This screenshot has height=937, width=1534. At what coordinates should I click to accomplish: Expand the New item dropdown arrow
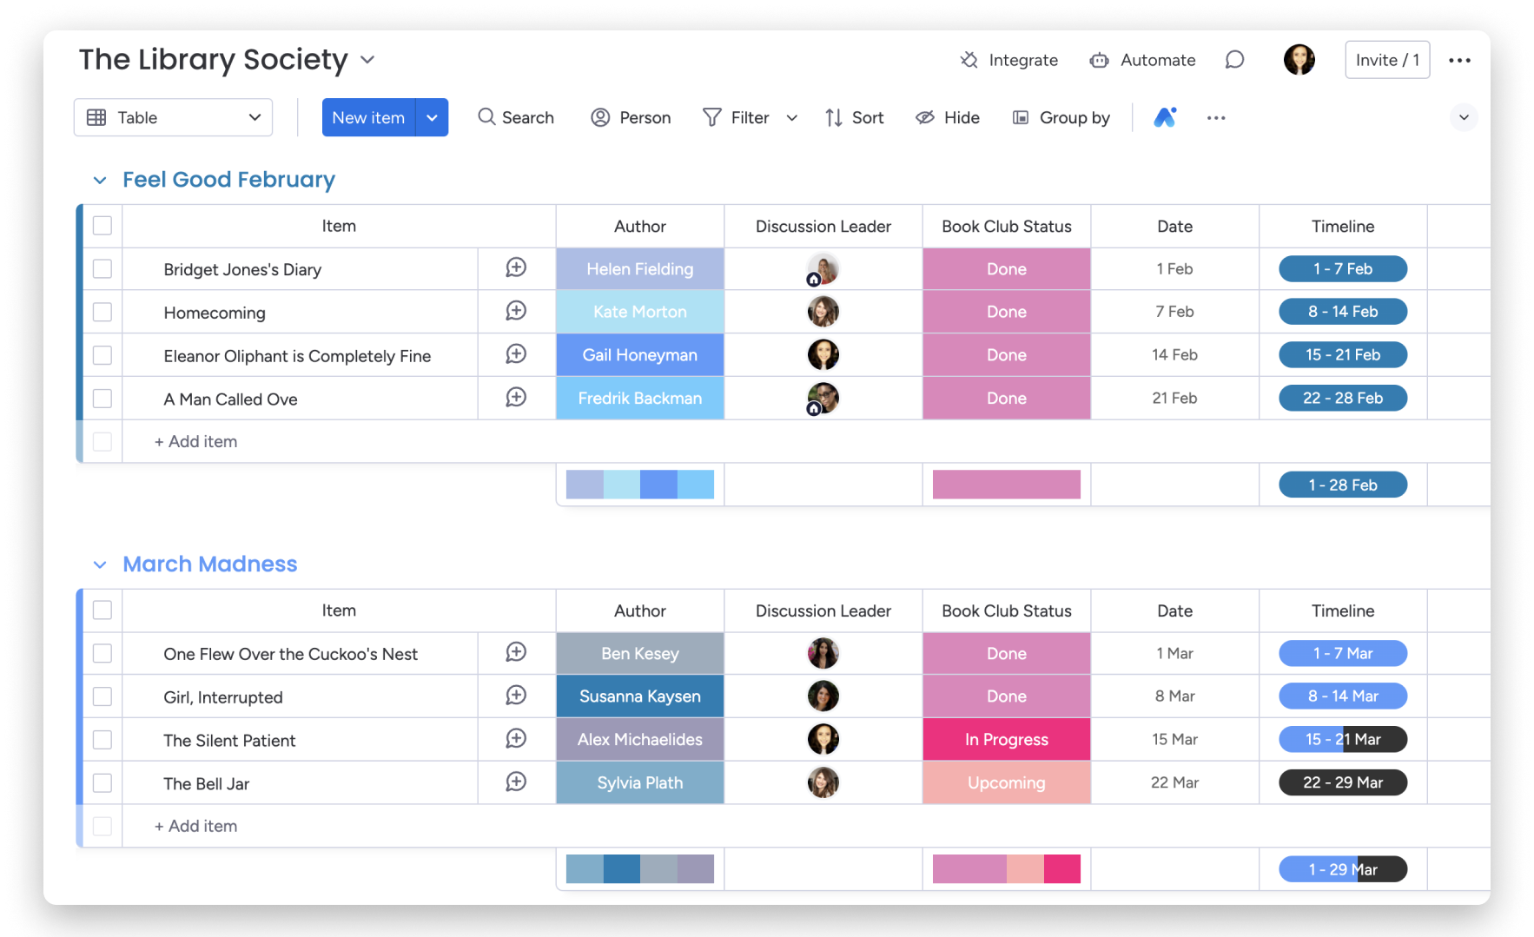point(432,117)
